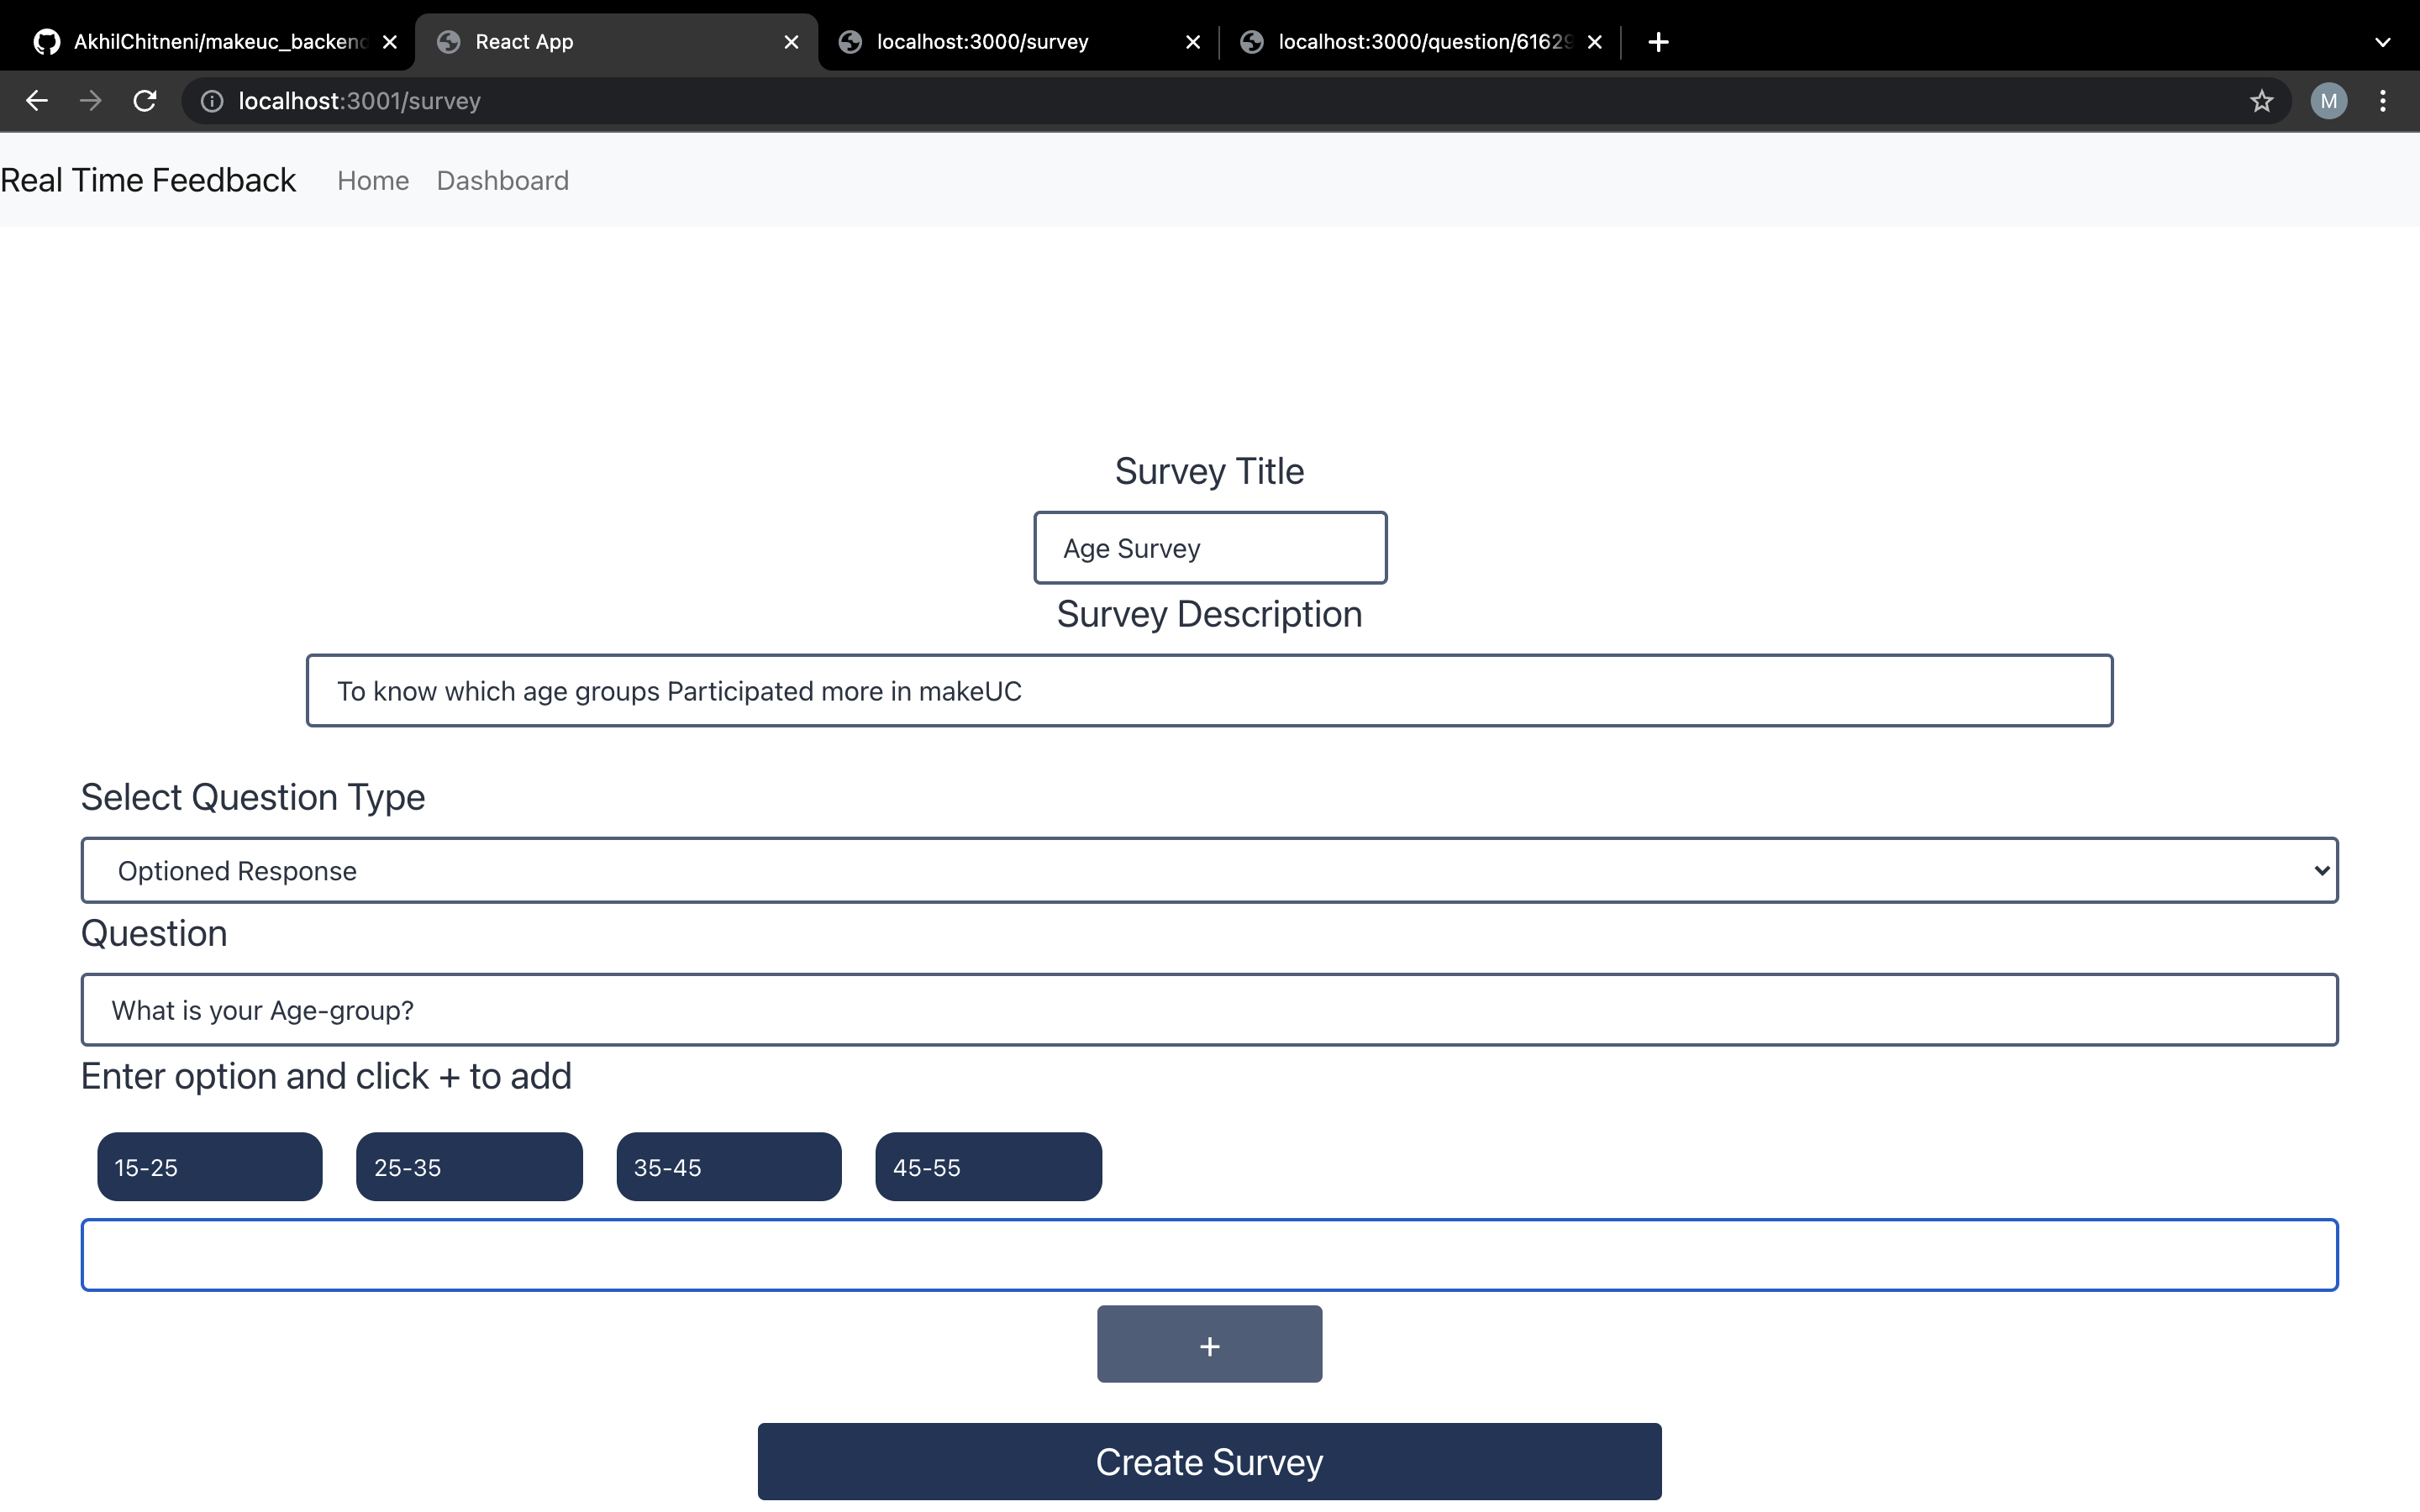2420x1512 pixels.
Task: Reload the page with refresh icon
Action: point(145,101)
